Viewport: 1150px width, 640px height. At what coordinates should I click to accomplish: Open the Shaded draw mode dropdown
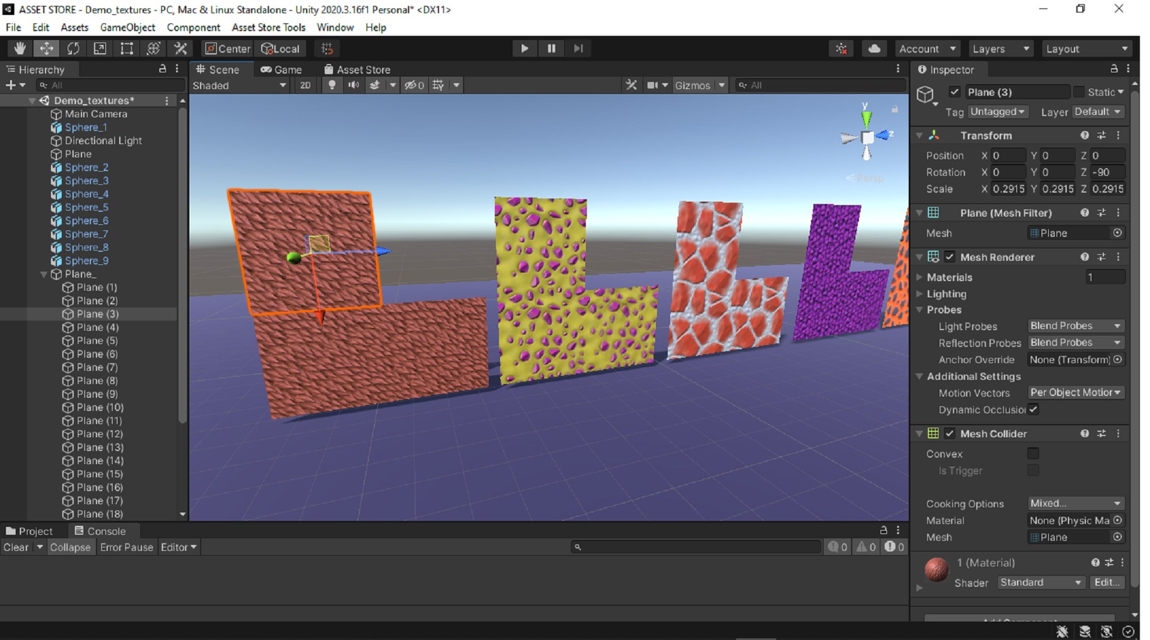click(240, 85)
